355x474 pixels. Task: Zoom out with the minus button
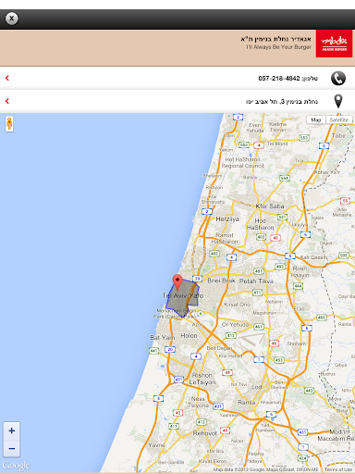12,448
